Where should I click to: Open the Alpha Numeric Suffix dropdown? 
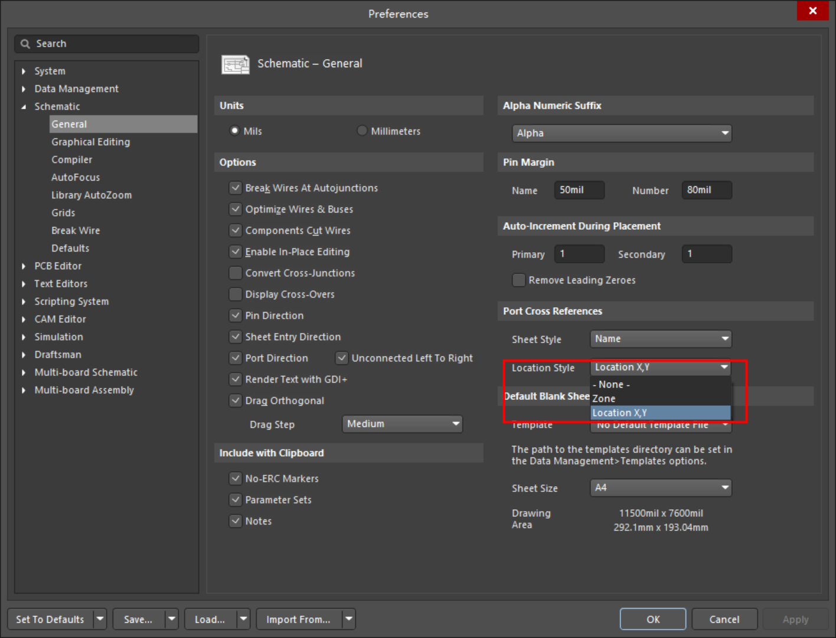[621, 134]
